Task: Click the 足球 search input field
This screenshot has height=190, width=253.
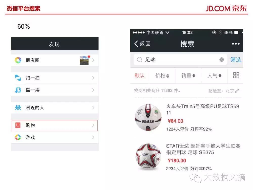Action: [x=180, y=60]
